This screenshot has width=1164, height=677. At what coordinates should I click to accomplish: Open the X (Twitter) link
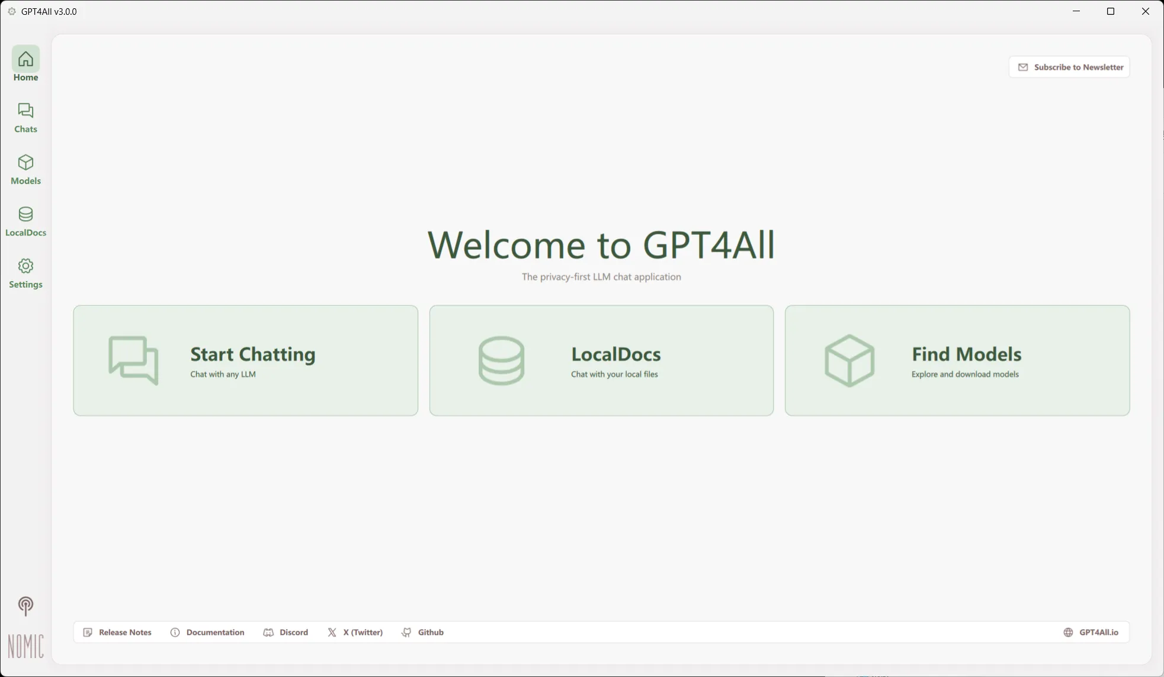click(355, 632)
